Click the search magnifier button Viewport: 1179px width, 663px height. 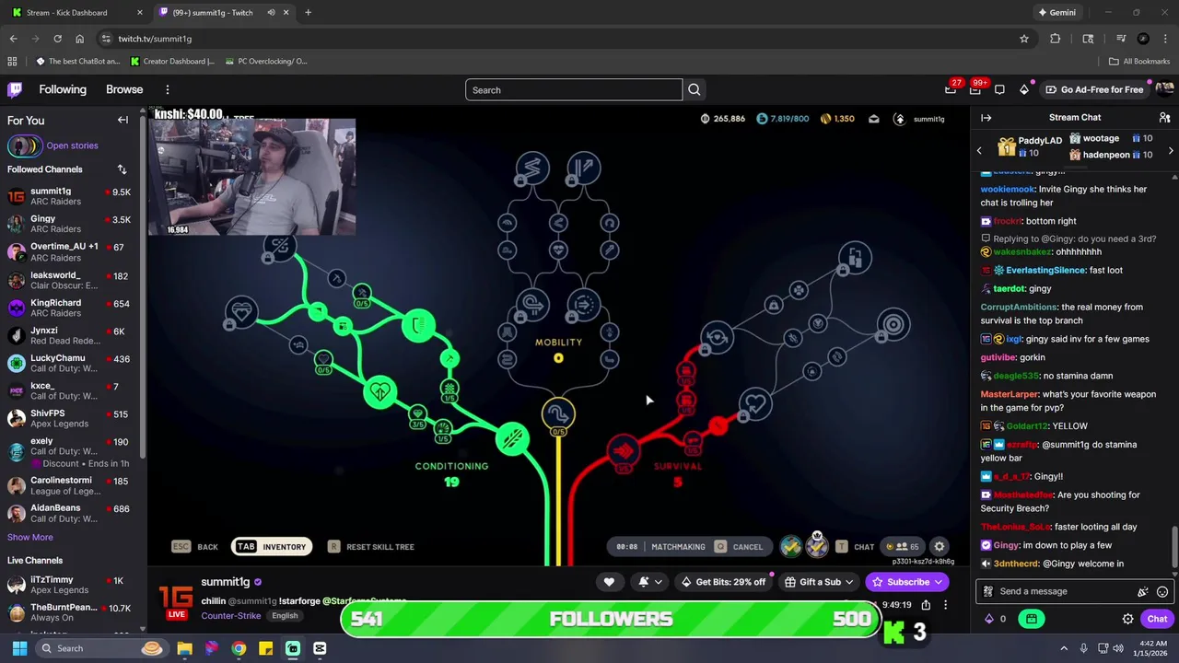[x=695, y=90]
